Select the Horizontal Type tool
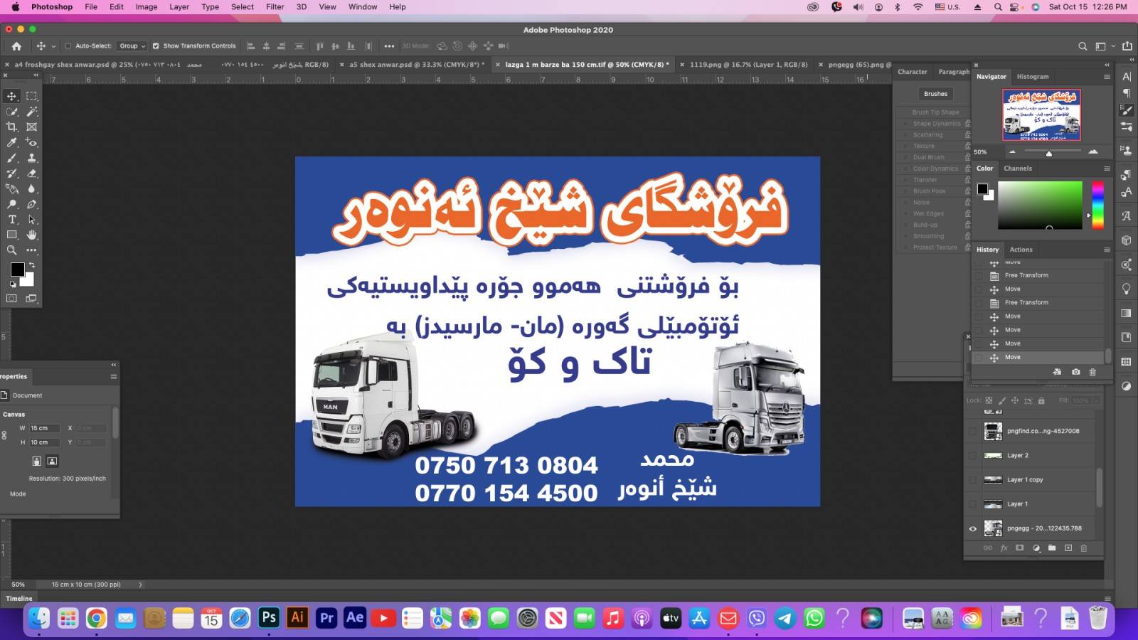This screenshot has height=640, width=1138. coord(12,220)
